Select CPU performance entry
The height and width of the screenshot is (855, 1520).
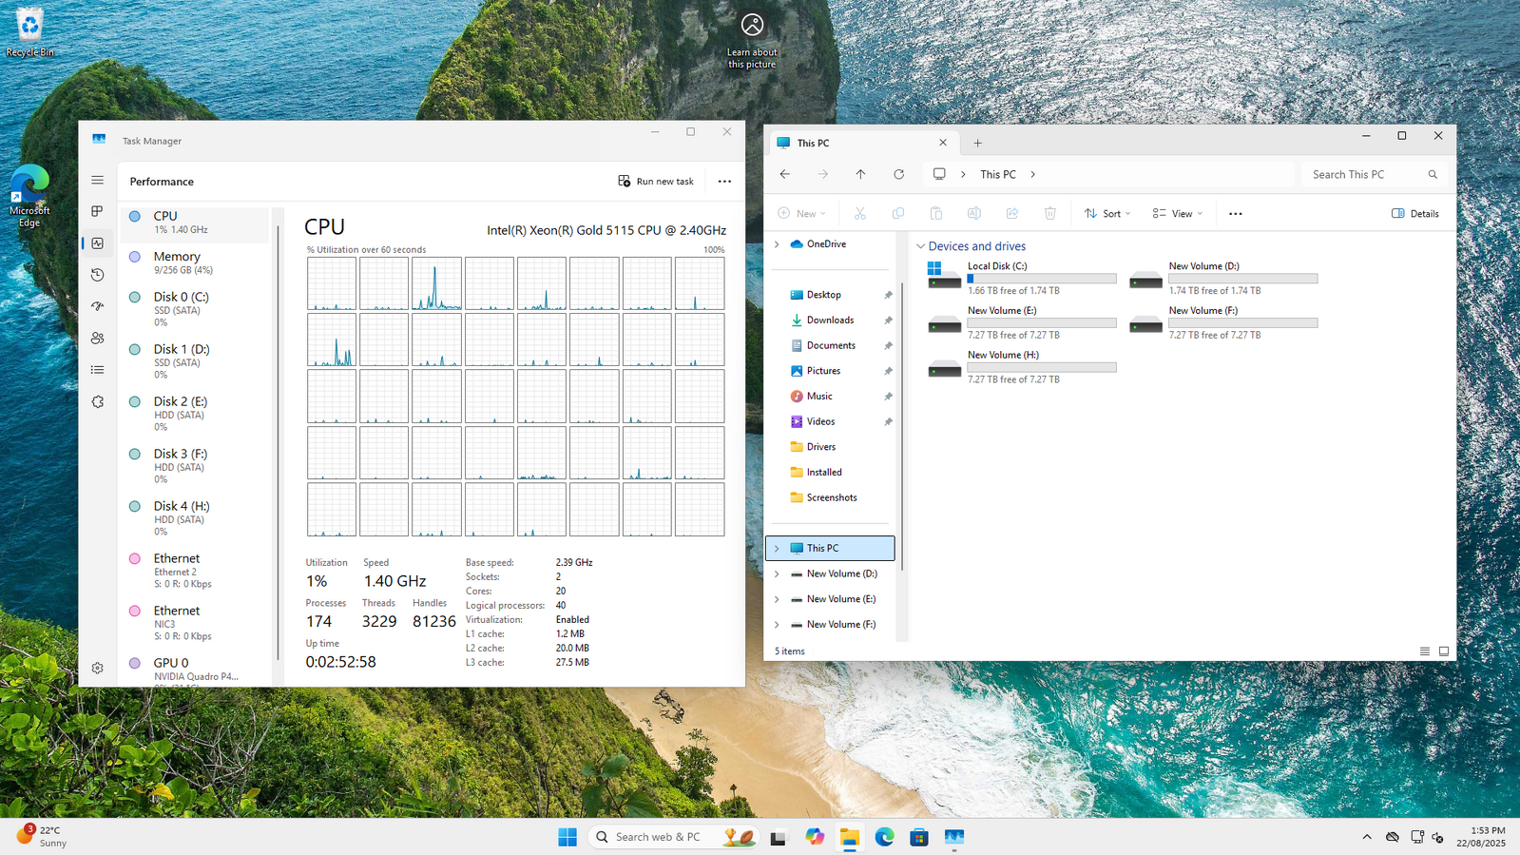click(x=195, y=223)
